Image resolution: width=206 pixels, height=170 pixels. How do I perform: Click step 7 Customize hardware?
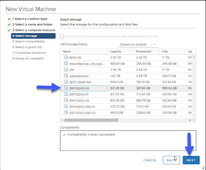pyautogui.click(x=29, y=53)
